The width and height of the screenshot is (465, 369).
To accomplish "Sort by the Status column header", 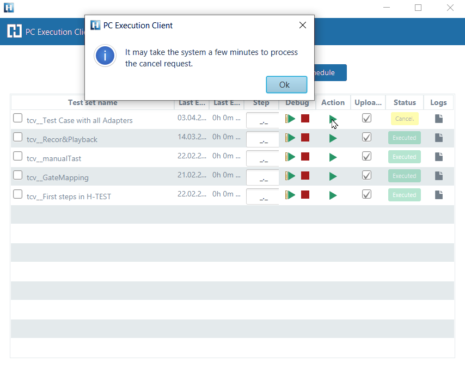I will click(405, 102).
